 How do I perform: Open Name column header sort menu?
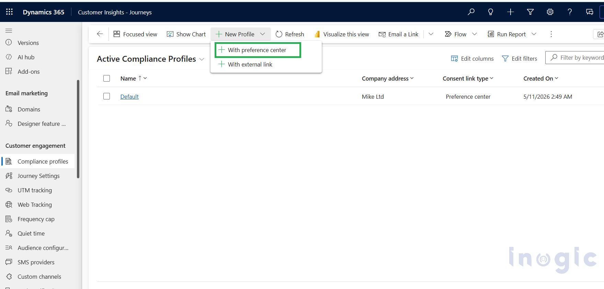134,79
